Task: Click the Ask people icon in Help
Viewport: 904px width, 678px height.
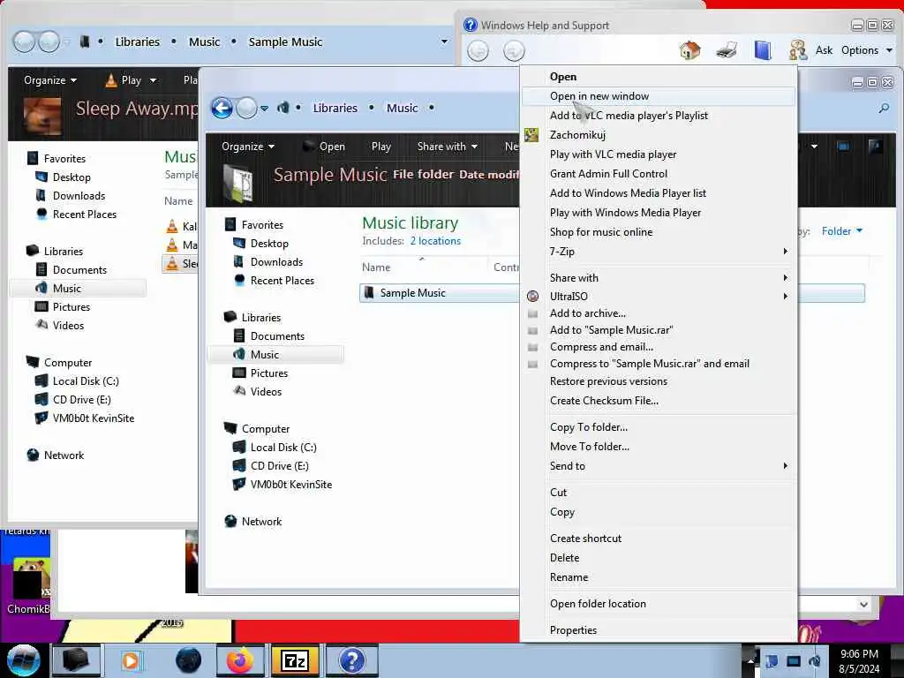Action: (x=798, y=50)
